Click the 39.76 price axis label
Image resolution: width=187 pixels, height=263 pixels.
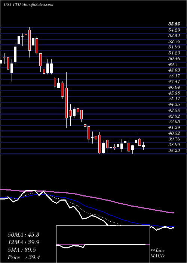(174, 139)
